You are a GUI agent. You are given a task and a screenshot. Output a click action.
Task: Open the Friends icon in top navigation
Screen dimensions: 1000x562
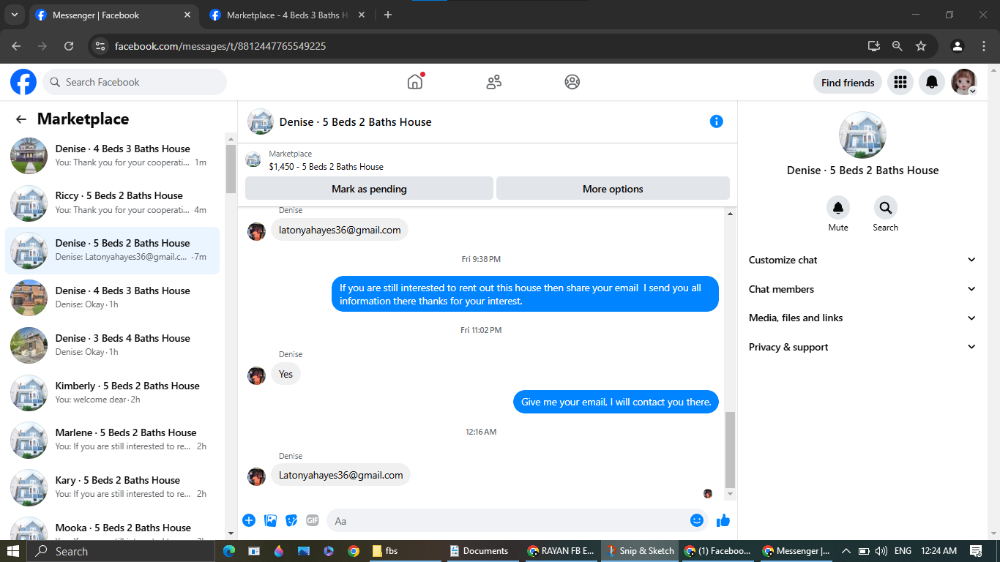[x=494, y=82]
